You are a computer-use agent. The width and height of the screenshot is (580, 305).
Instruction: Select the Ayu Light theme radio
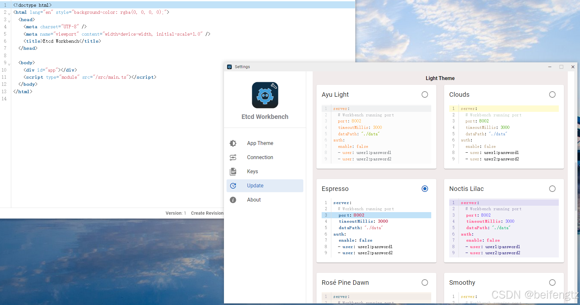[x=425, y=94]
